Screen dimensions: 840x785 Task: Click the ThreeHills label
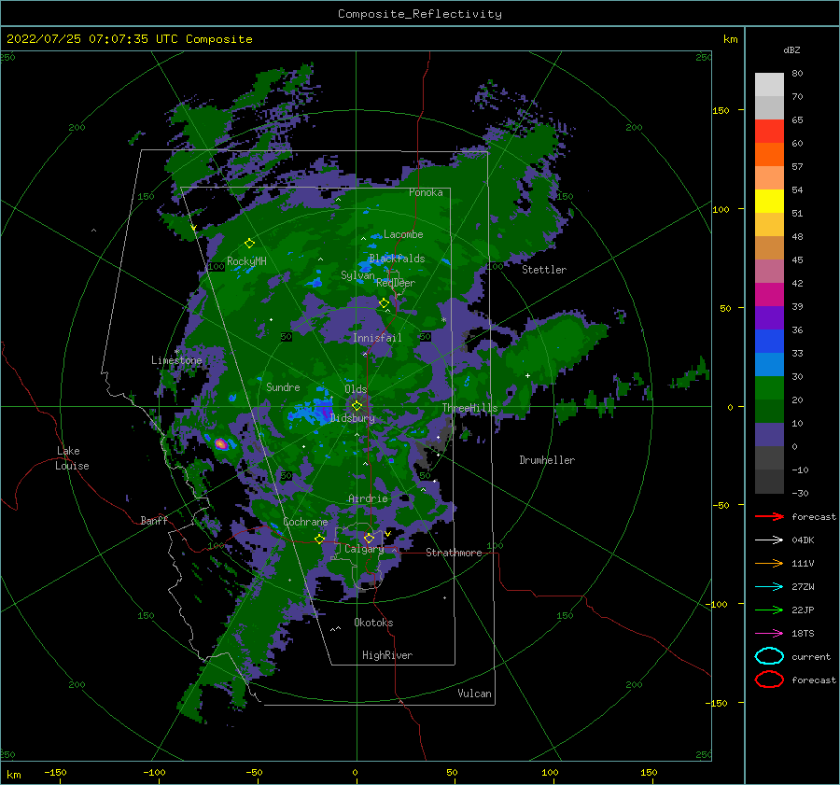[469, 408]
